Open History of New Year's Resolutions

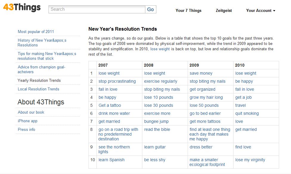click(42, 43)
